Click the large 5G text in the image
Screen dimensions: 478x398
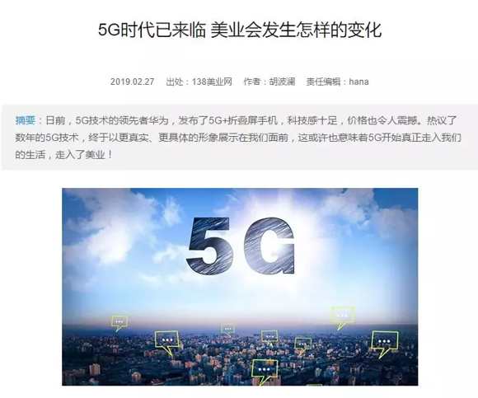click(x=241, y=246)
